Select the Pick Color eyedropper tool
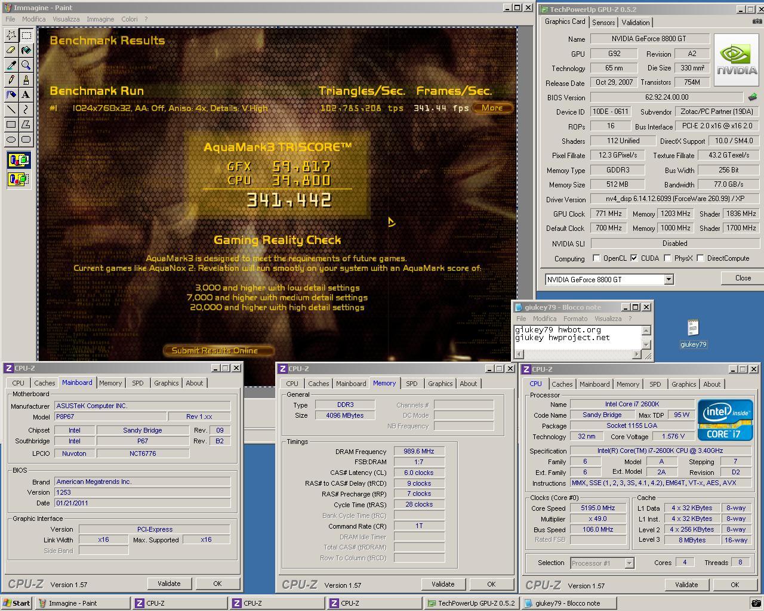Screen dimensions: 764x611 tap(11, 65)
